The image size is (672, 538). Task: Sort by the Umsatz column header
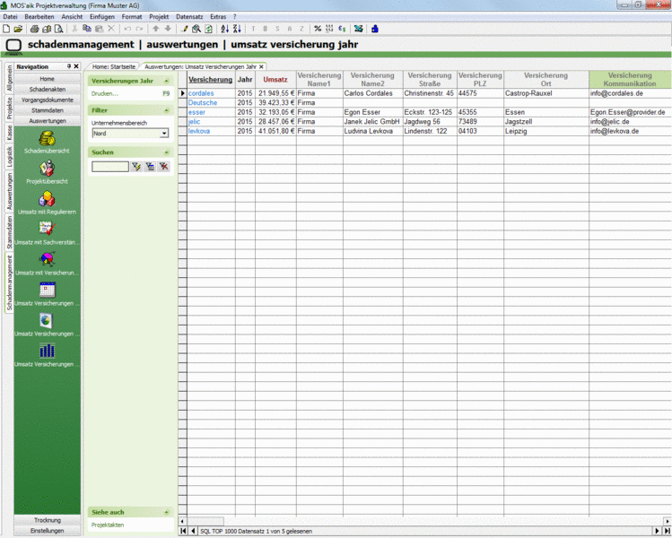(x=275, y=80)
